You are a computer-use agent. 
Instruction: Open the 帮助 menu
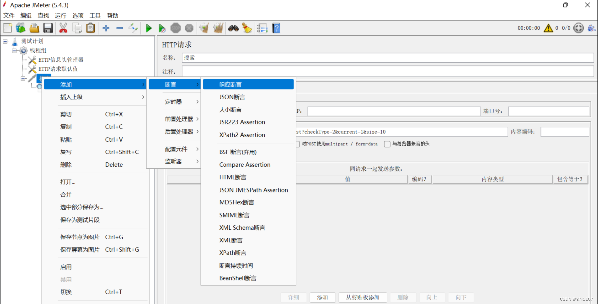tap(113, 16)
